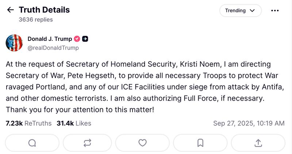Open the Donald J. Trump display name link
The image size is (292, 154).
pyautogui.click(x=50, y=39)
